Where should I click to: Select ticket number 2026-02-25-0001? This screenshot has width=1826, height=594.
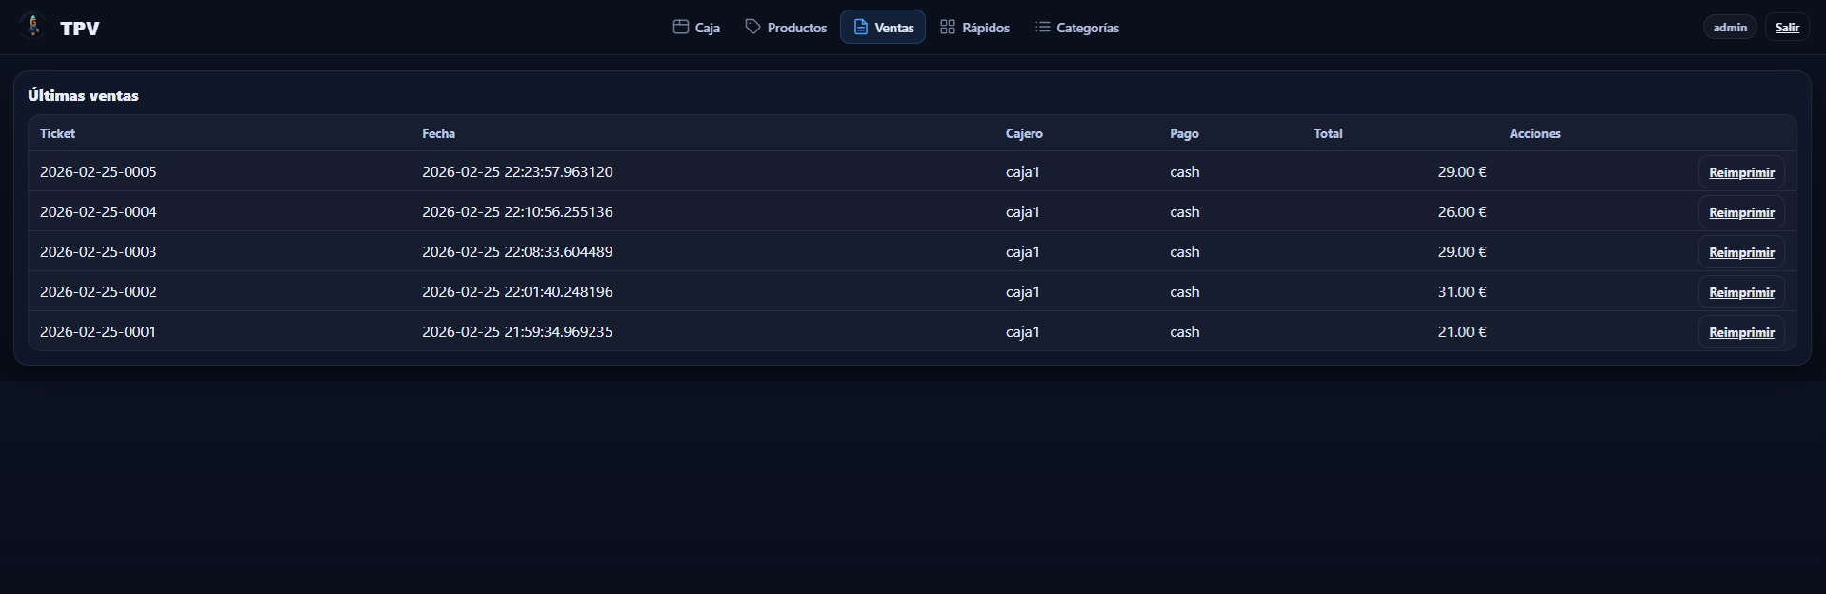click(98, 331)
